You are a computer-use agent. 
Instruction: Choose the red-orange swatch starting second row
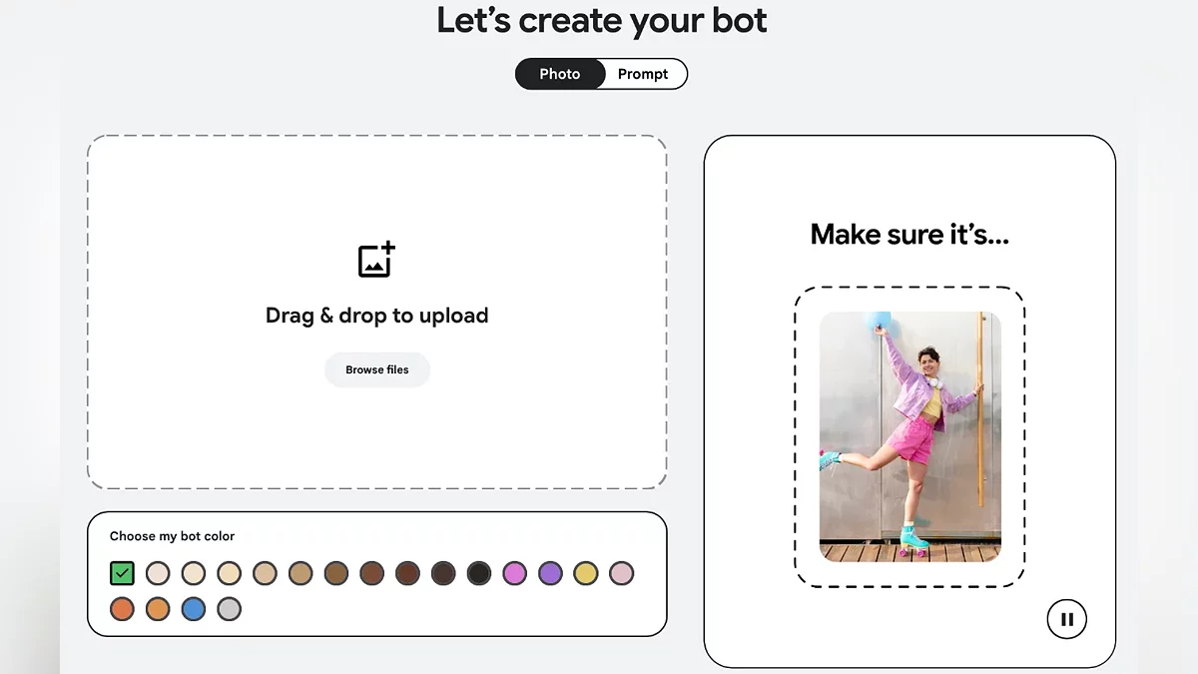(x=122, y=609)
